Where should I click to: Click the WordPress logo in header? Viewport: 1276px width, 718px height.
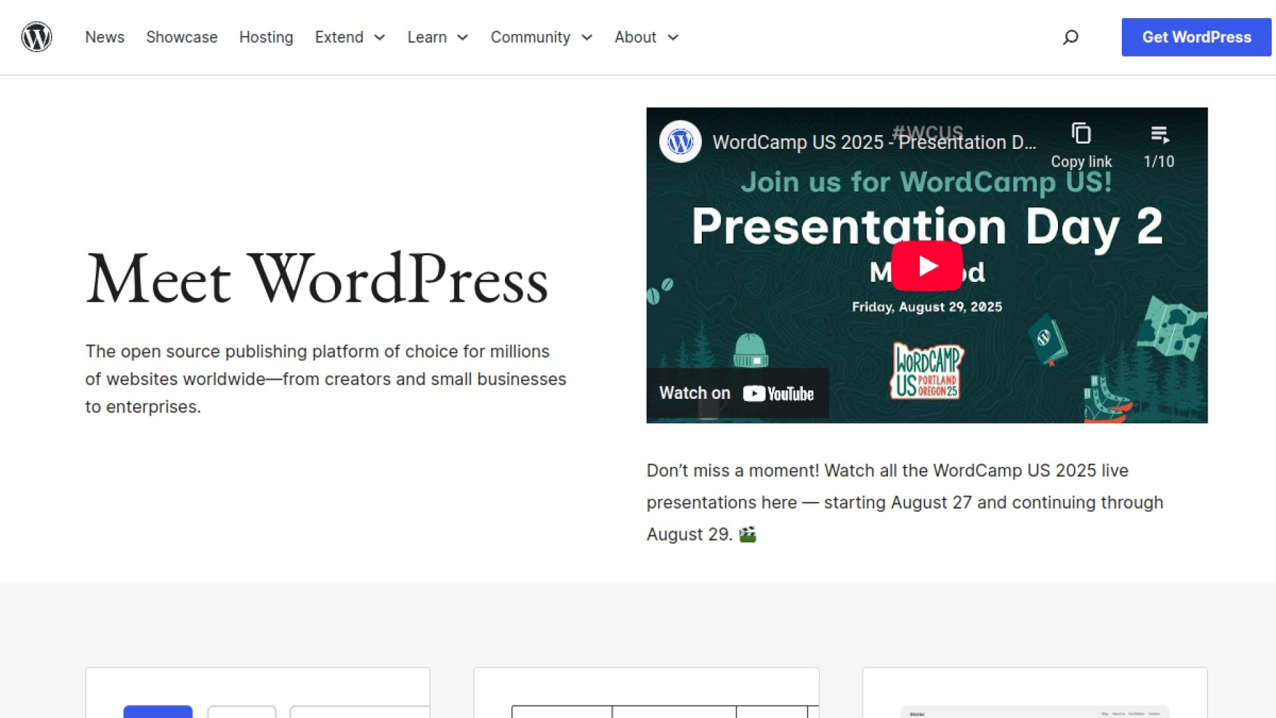coord(37,37)
